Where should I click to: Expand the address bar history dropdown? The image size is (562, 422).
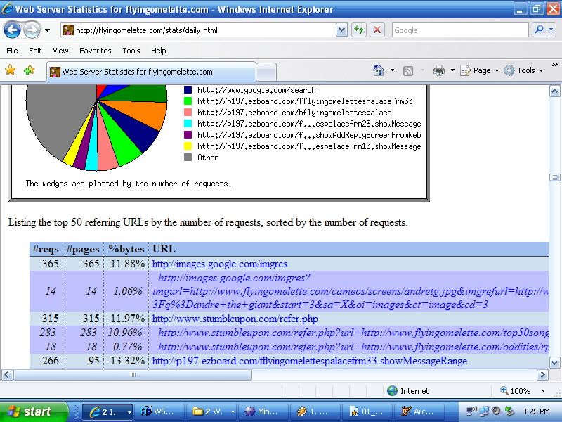(x=342, y=30)
